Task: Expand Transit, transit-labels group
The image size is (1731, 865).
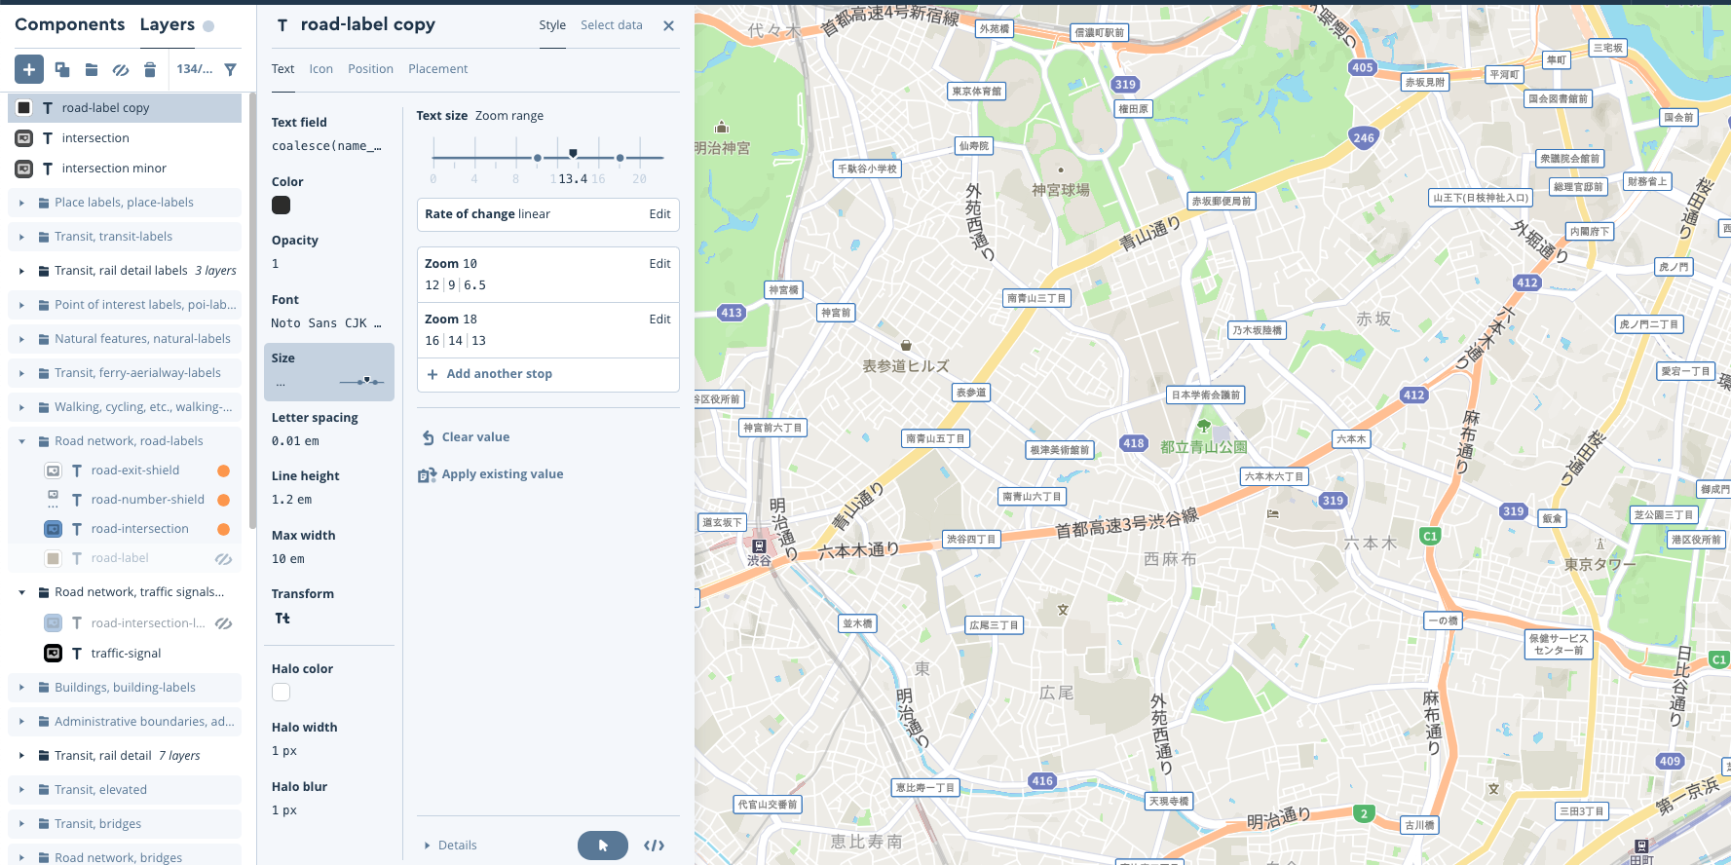Action: click(x=21, y=237)
